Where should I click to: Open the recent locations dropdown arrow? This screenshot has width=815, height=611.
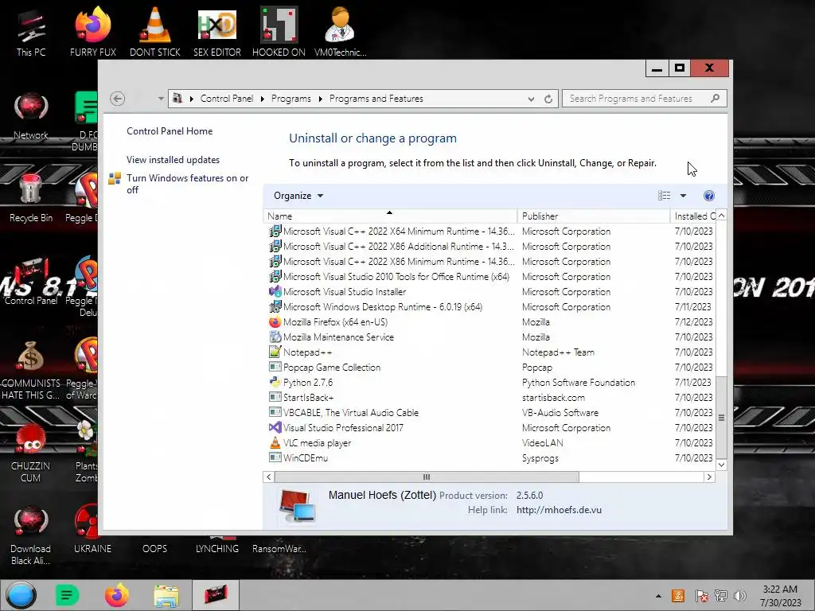[161, 99]
